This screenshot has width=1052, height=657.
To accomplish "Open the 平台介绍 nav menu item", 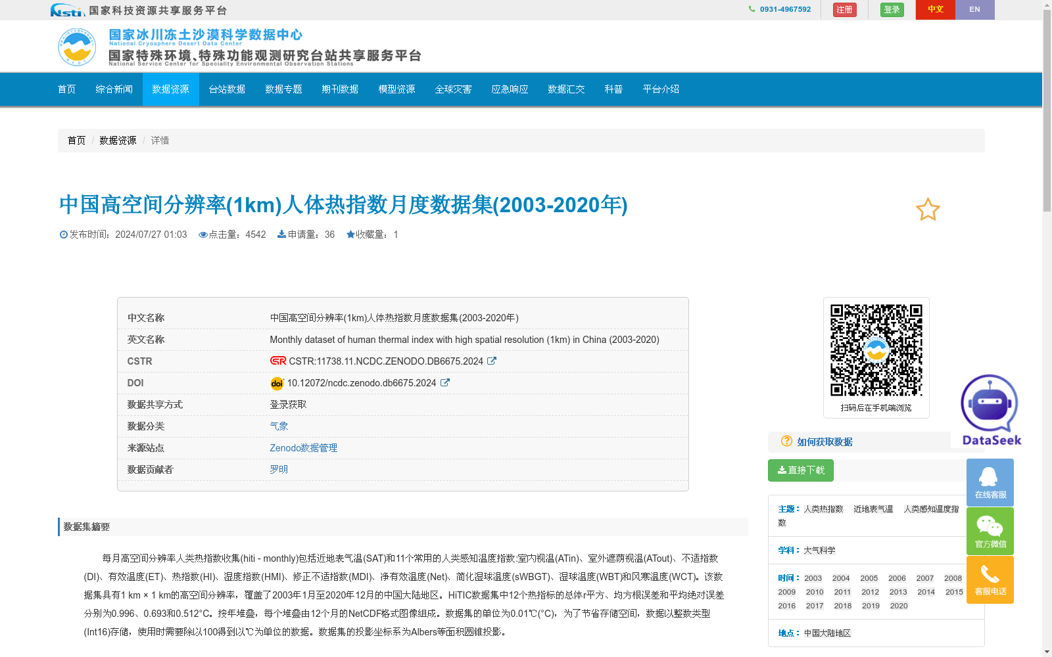I will (661, 89).
